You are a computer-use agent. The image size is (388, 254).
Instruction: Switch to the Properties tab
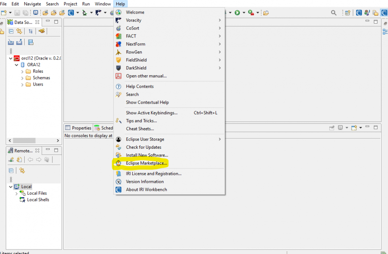pyautogui.click(x=78, y=128)
